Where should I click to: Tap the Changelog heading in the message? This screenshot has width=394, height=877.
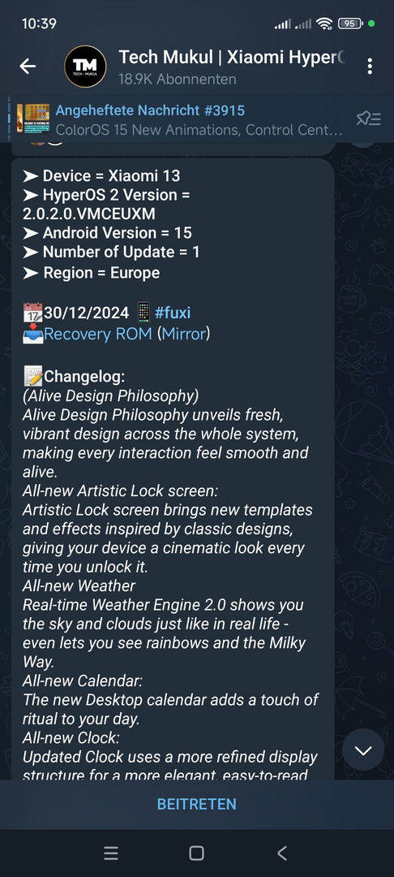(x=84, y=377)
